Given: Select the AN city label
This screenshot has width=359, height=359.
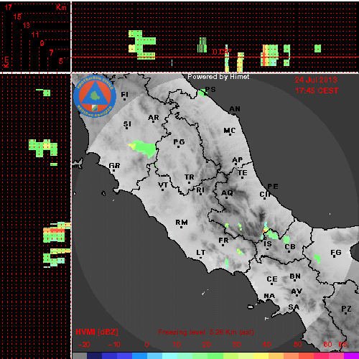Looking at the screenshot, I should [235, 109].
